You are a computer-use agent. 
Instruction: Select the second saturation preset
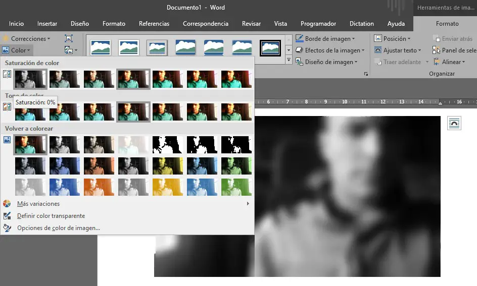point(65,79)
